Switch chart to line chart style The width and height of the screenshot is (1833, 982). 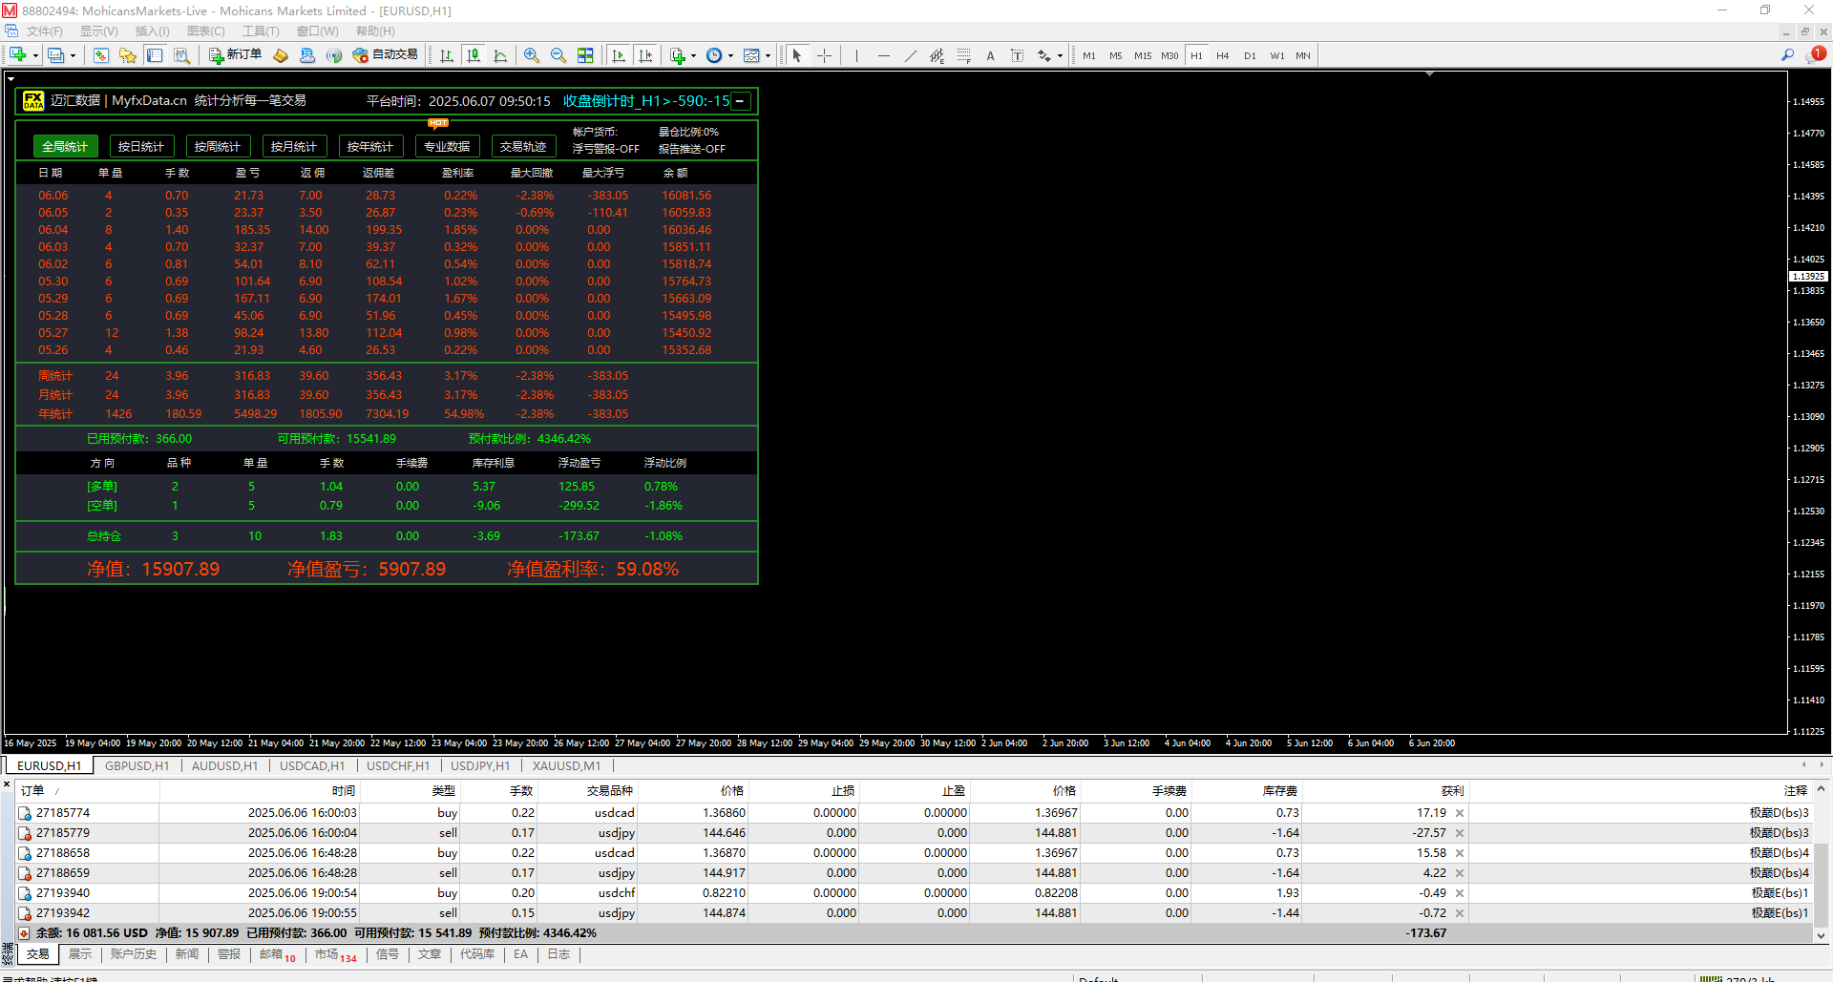point(500,55)
